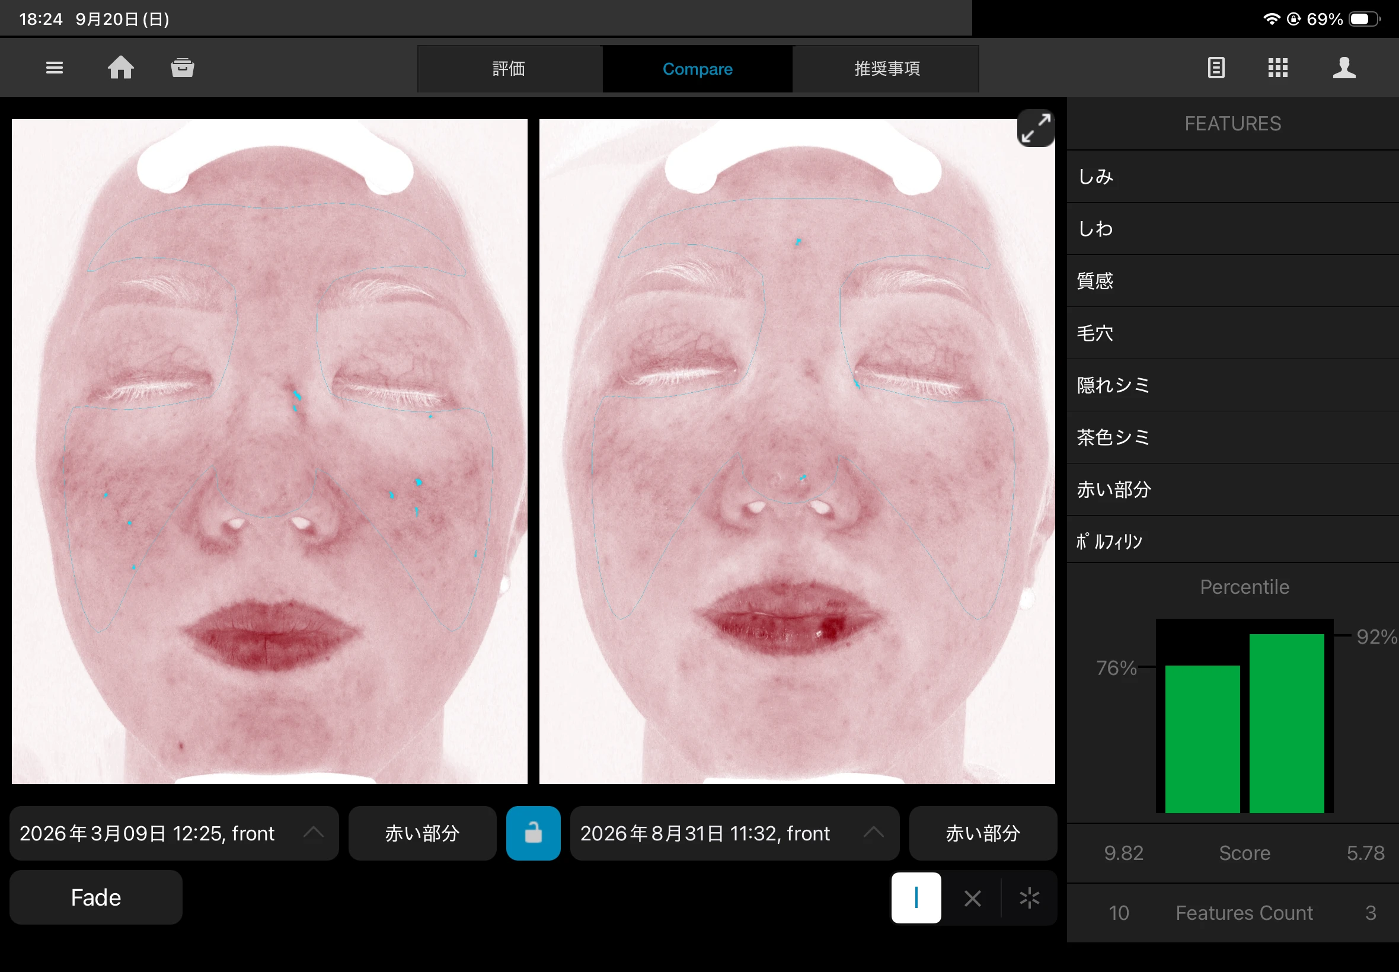1399x972 pixels.
Task: Go to the home screen icon
Action: click(120, 67)
